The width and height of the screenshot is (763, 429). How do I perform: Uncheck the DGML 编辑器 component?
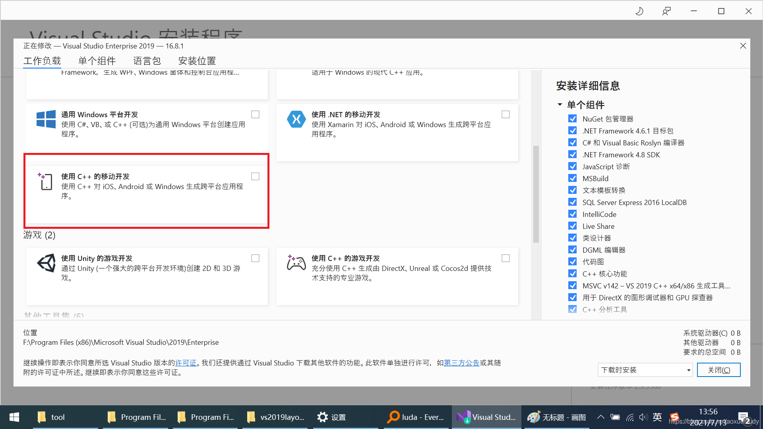pyautogui.click(x=572, y=250)
